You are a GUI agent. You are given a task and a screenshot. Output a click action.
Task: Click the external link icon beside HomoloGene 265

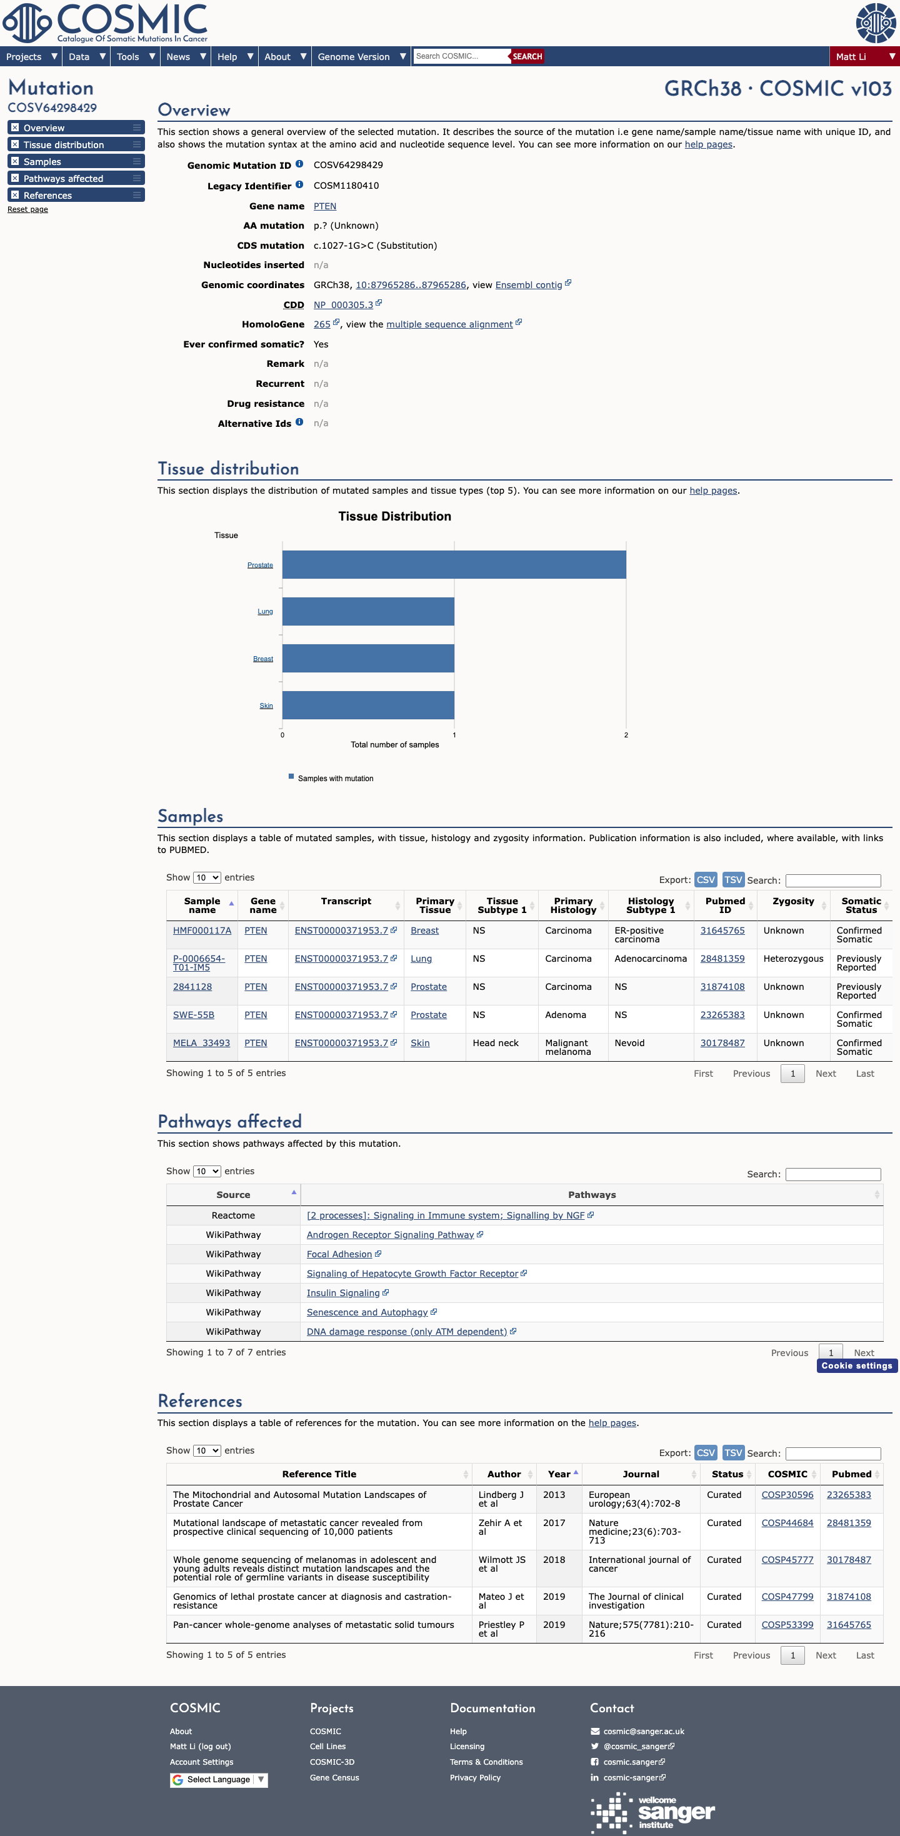[336, 322]
